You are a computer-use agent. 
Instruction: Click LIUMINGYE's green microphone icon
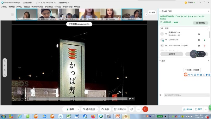pos(205,40)
